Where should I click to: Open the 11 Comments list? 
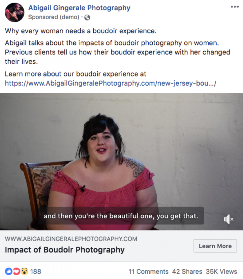(x=148, y=272)
